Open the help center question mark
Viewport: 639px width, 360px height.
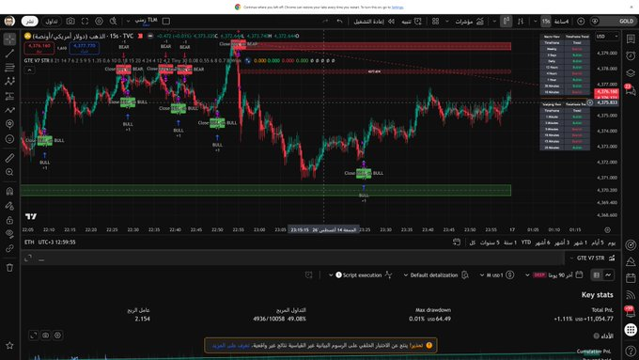pos(631,351)
